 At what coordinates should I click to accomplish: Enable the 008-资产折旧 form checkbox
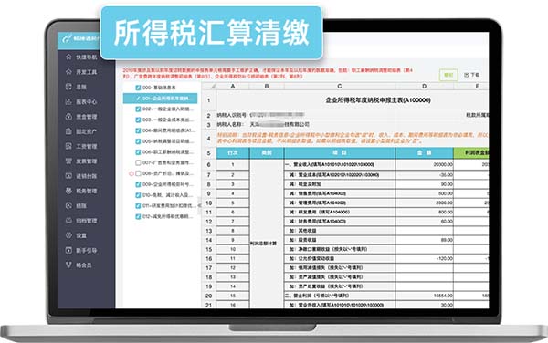(x=138, y=173)
